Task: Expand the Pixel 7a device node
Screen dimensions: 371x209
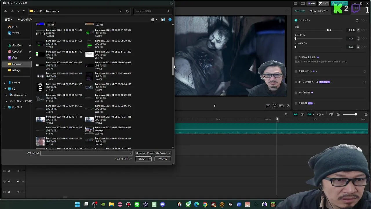Action: [4, 83]
